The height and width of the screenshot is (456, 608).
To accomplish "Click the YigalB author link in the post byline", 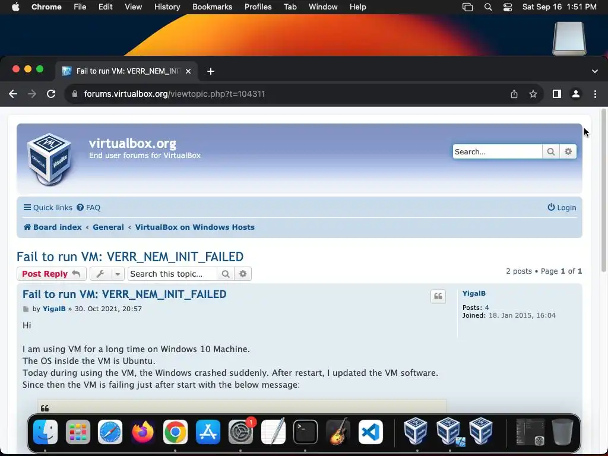I will pyautogui.click(x=54, y=309).
